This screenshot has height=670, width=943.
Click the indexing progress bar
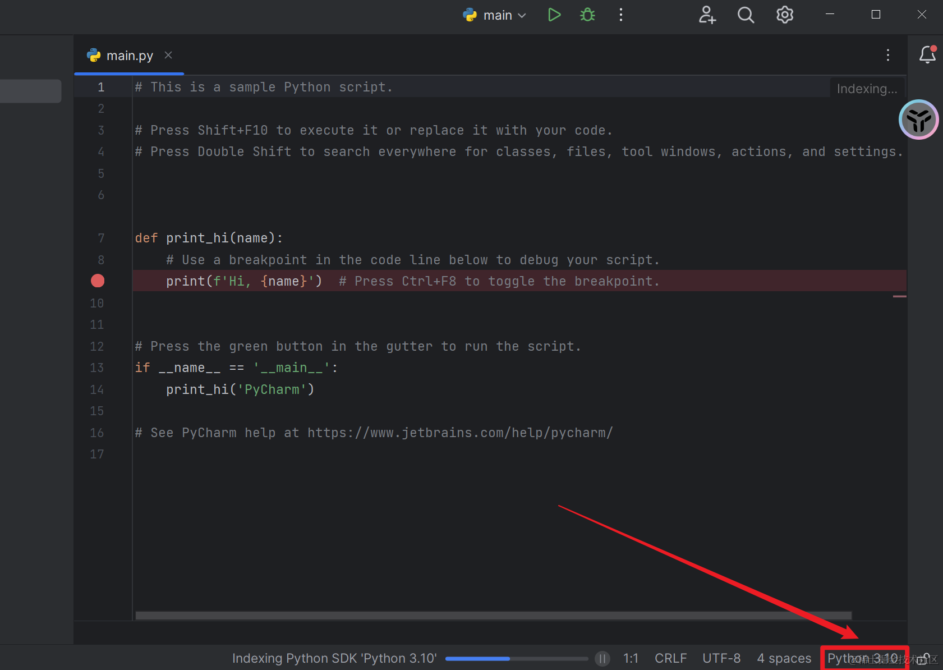pyautogui.click(x=517, y=658)
